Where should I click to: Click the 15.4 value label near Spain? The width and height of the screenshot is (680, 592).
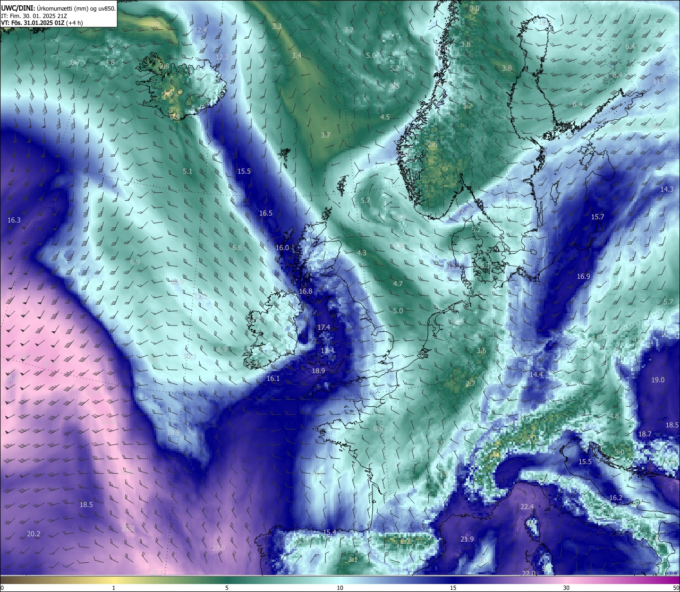(329, 532)
